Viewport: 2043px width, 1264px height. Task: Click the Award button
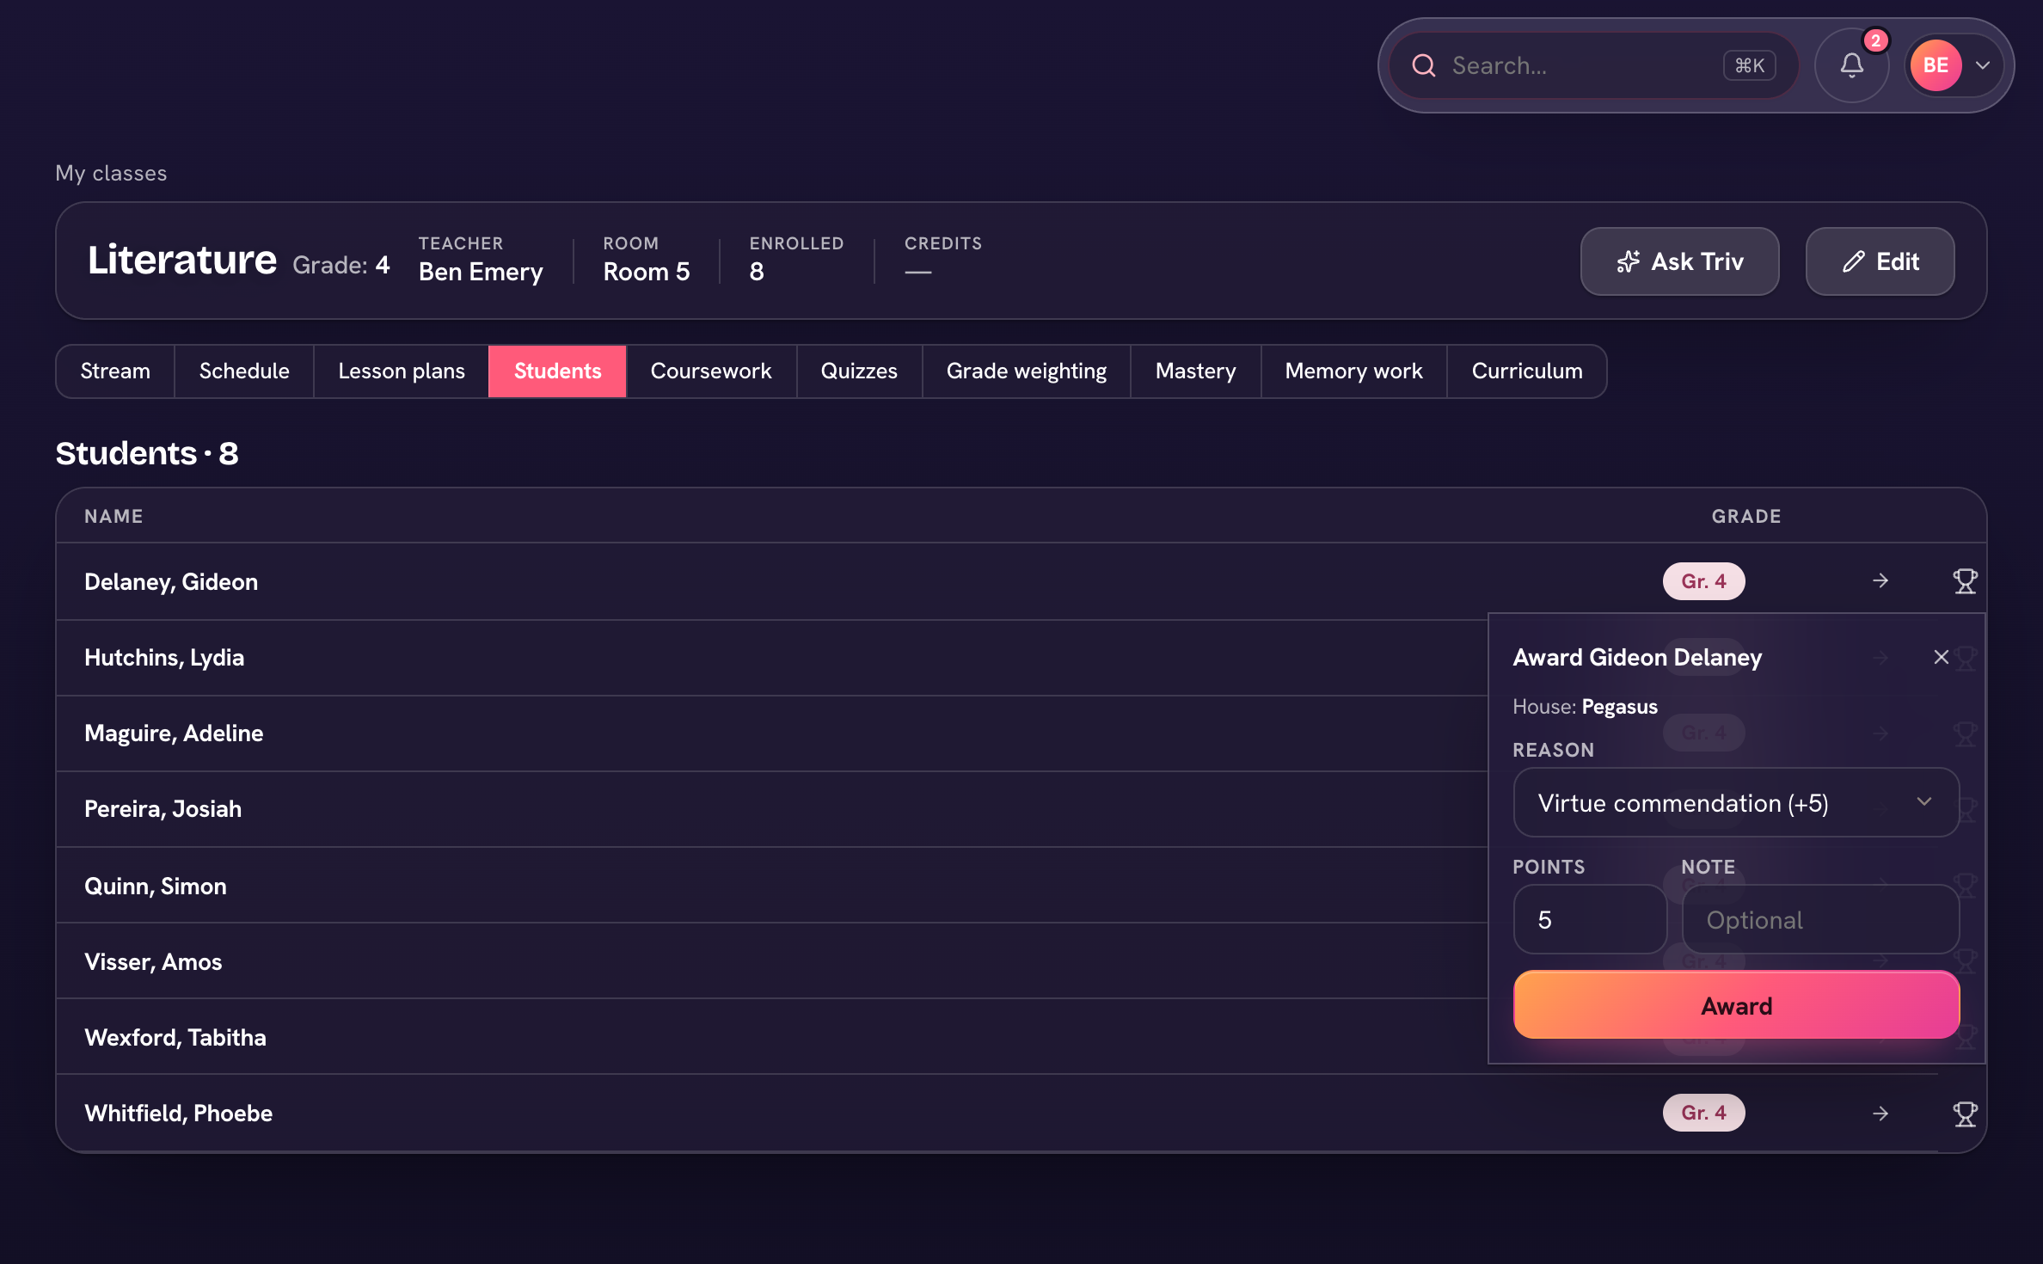pos(1736,1005)
